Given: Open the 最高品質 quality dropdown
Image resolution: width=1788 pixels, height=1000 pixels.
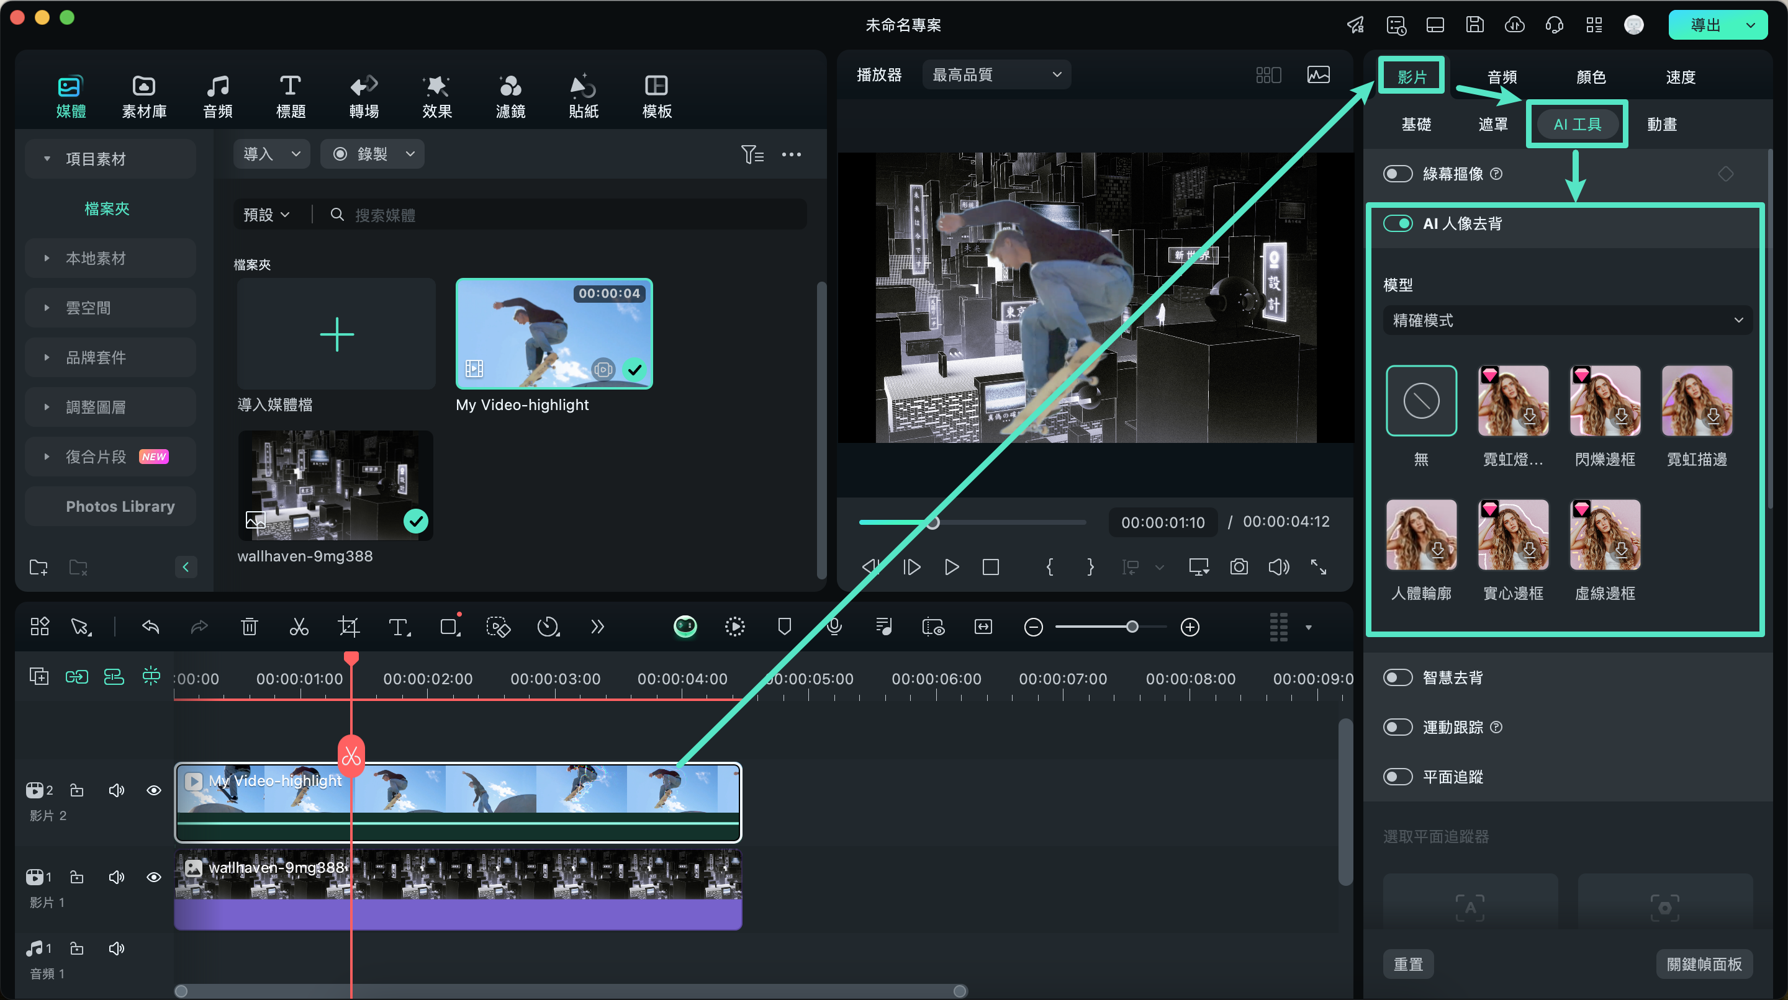Looking at the screenshot, I should pos(996,74).
